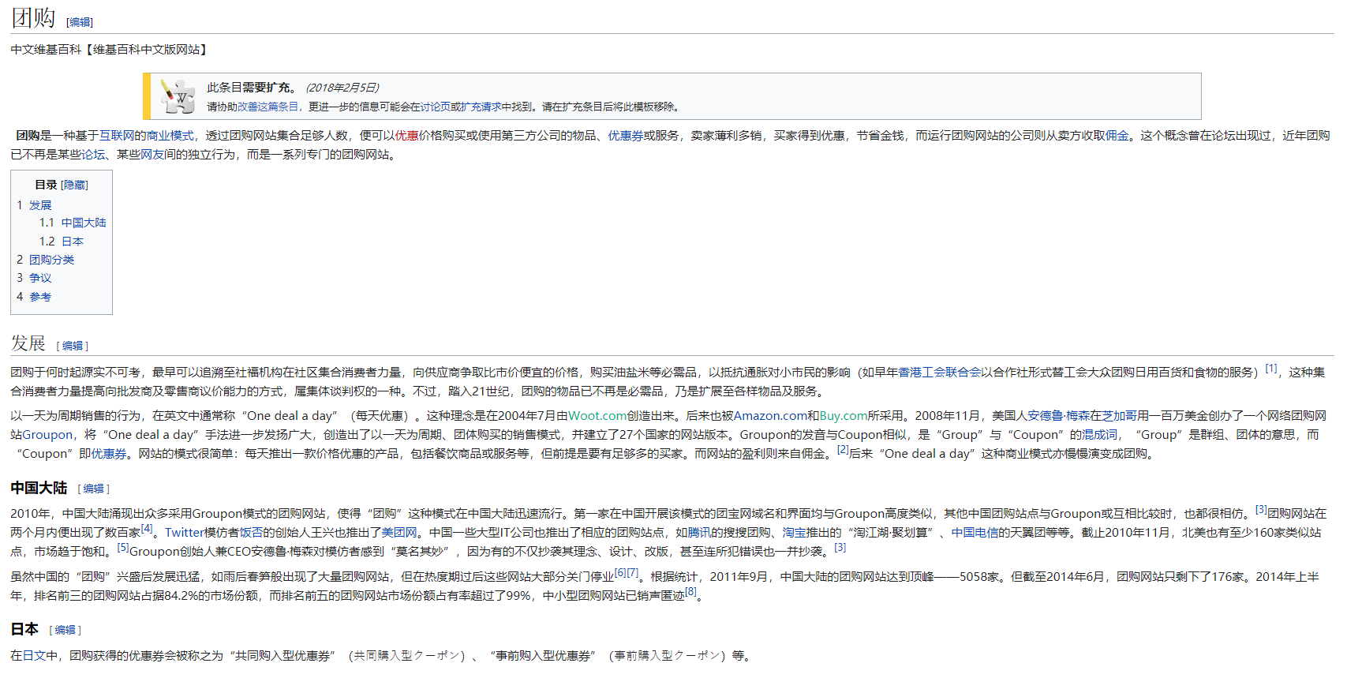Jump to 1.1 中国大陆 in contents

pos(83,223)
